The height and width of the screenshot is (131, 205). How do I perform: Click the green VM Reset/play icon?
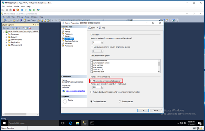click(x=26, y=10)
